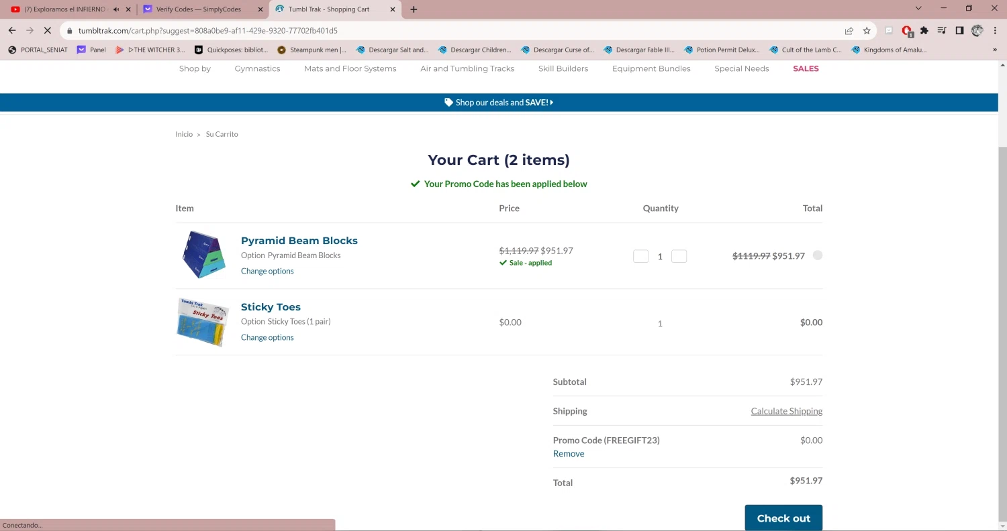Open the Chrome three-dot menu
Image resolution: width=1007 pixels, height=531 pixels.
[995, 30]
